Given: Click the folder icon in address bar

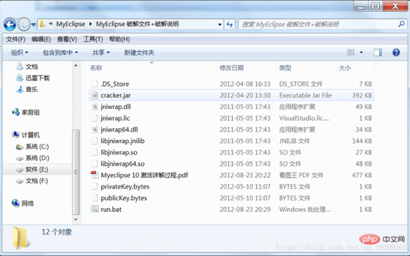Looking at the screenshot, I should tap(42, 24).
